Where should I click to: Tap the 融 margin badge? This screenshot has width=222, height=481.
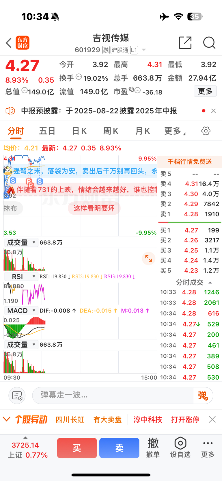(x=106, y=50)
